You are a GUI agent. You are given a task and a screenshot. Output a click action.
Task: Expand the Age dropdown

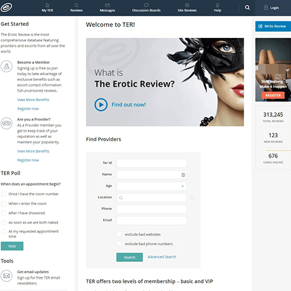click(152, 186)
